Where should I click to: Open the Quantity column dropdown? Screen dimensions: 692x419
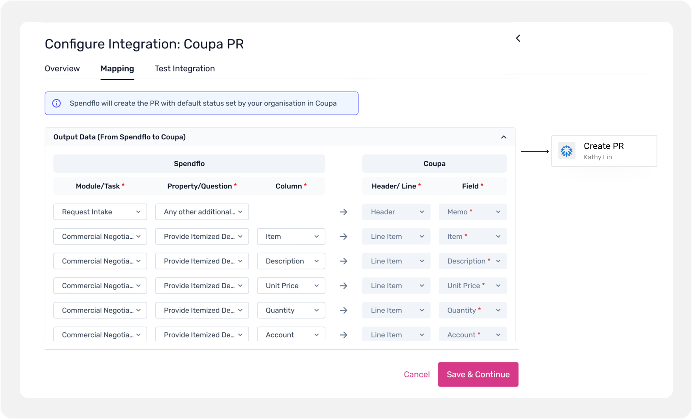click(x=291, y=310)
